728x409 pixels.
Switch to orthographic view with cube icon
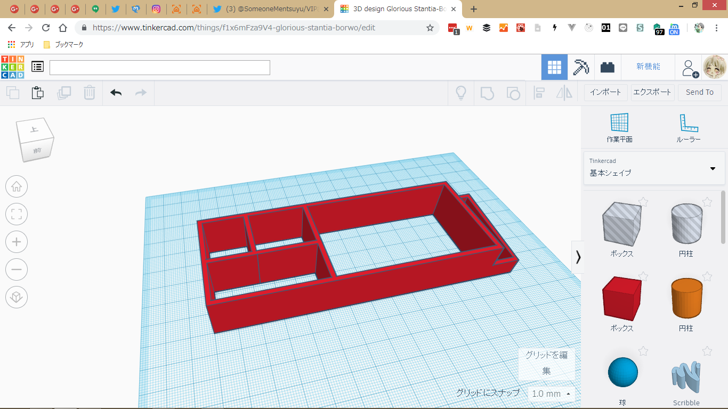pyautogui.click(x=17, y=297)
